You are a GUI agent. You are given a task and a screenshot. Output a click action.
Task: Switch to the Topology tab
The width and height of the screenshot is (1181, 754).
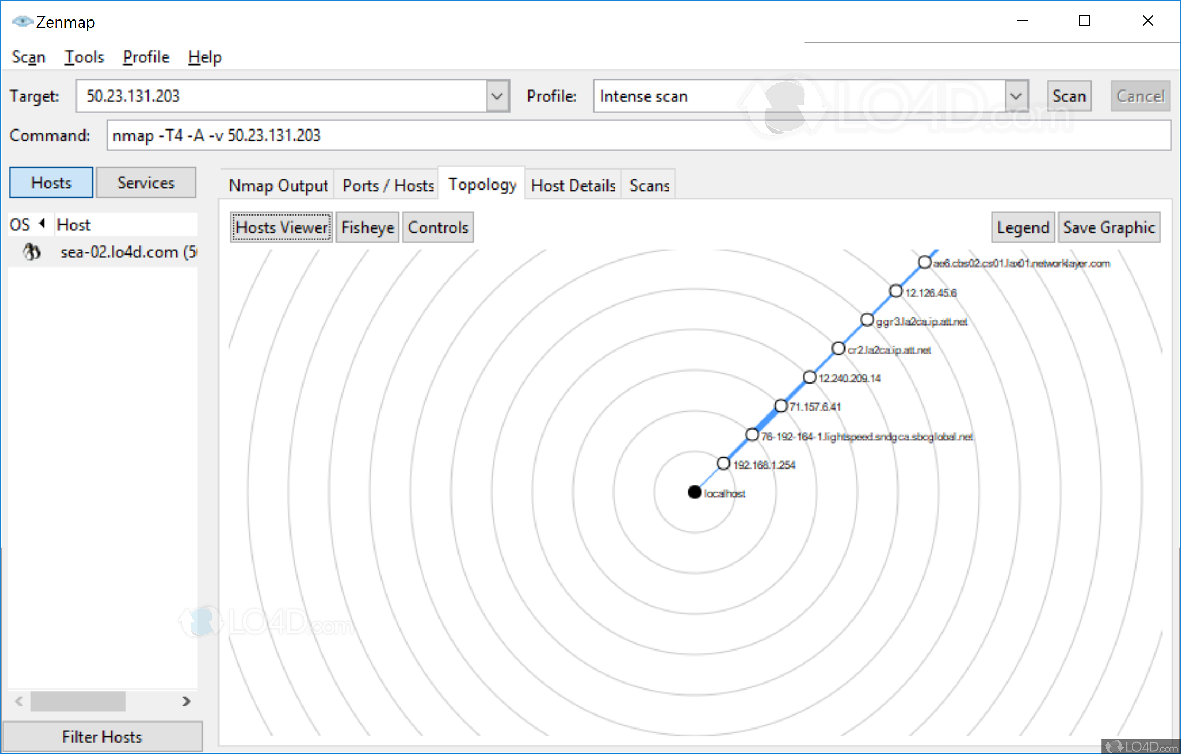pyautogui.click(x=482, y=184)
